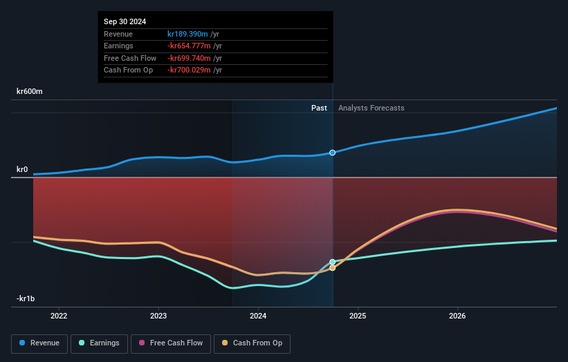Click the 2022 x-axis label
Image resolution: width=568 pixels, height=362 pixels.
[x=59, y=316]
